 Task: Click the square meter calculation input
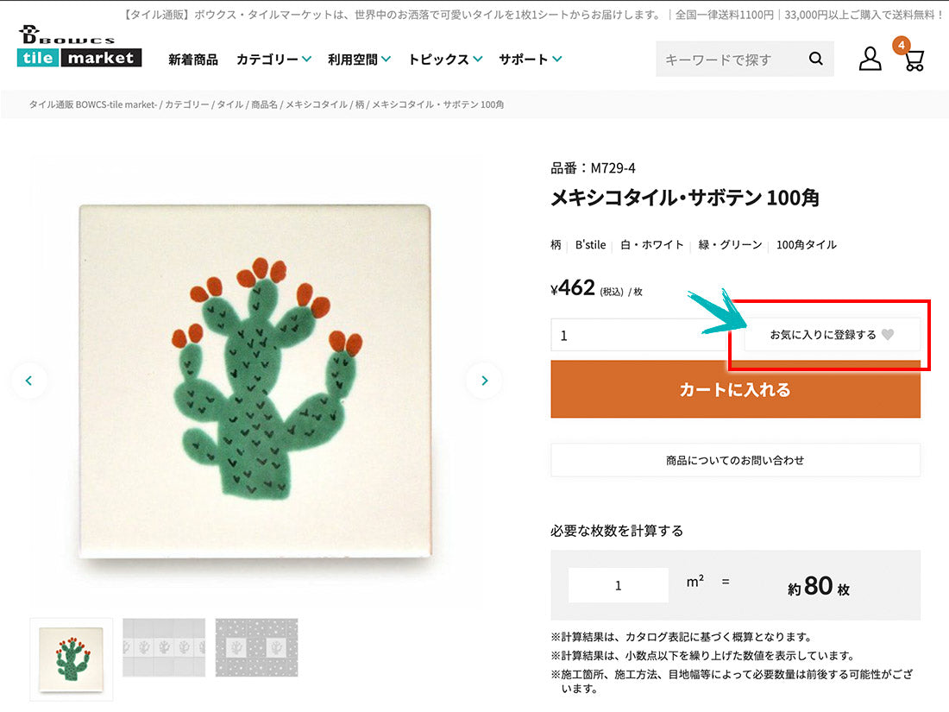618,585
